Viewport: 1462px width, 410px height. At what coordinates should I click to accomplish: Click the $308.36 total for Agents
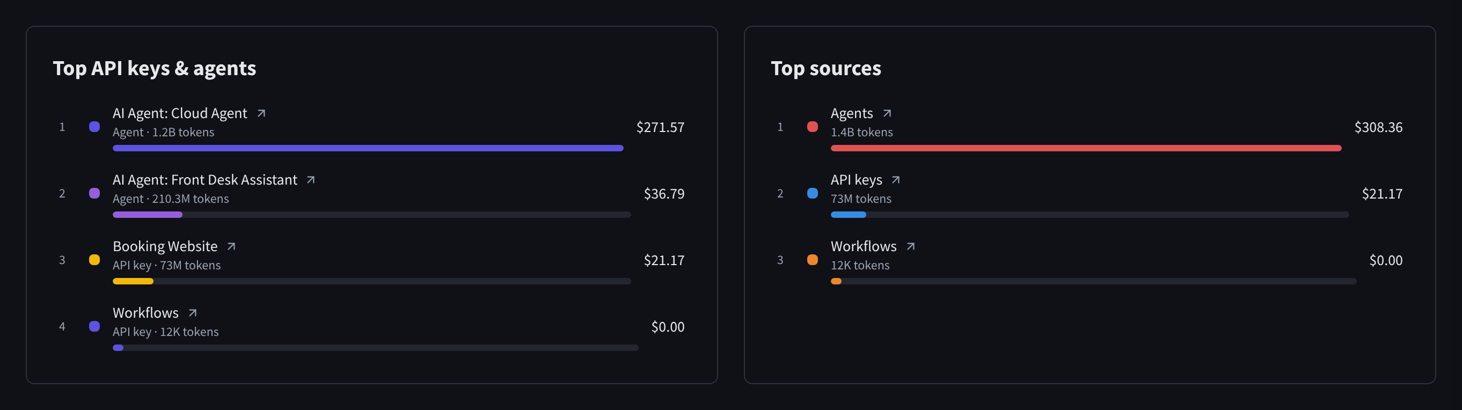(1378, 127)
